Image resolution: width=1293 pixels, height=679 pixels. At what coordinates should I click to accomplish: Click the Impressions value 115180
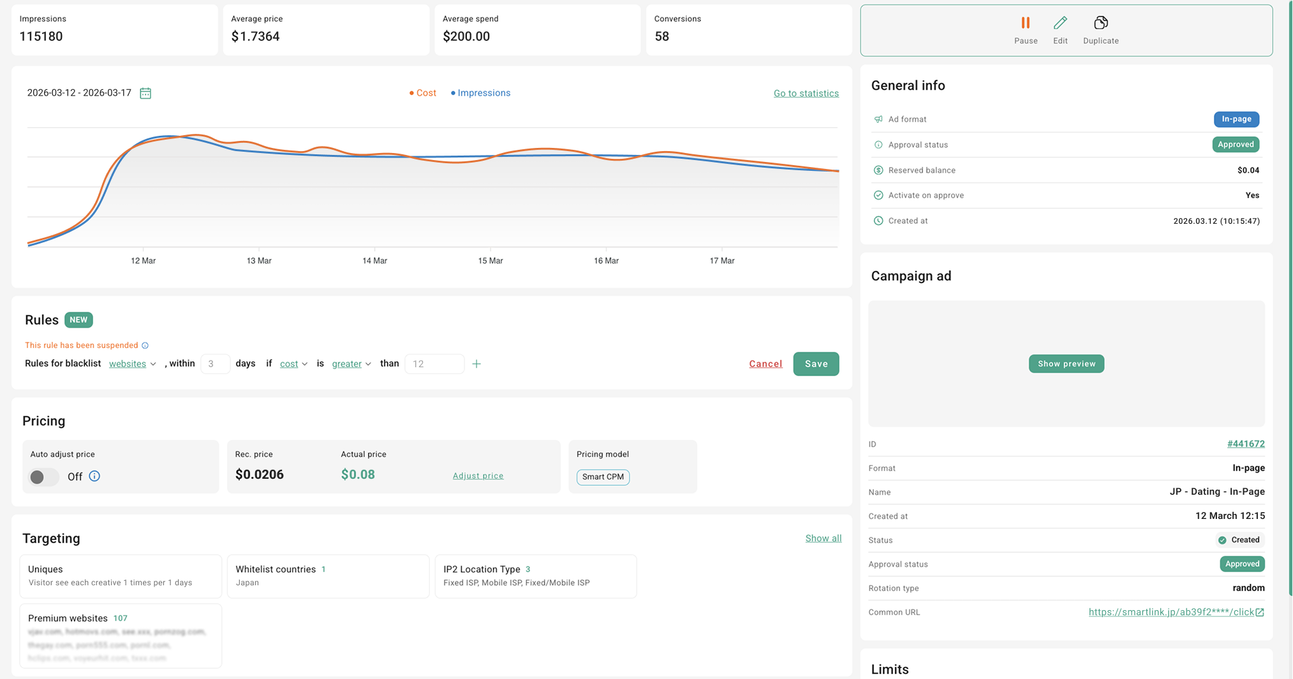point(41,36)
